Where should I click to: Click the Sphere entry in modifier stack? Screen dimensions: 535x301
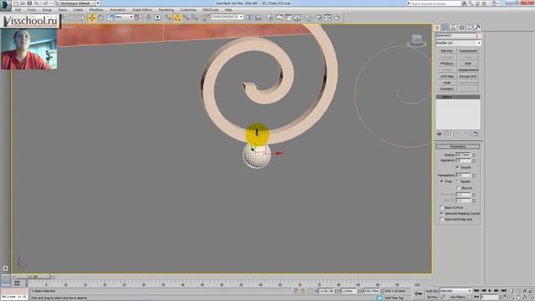[x=458, y=97]
